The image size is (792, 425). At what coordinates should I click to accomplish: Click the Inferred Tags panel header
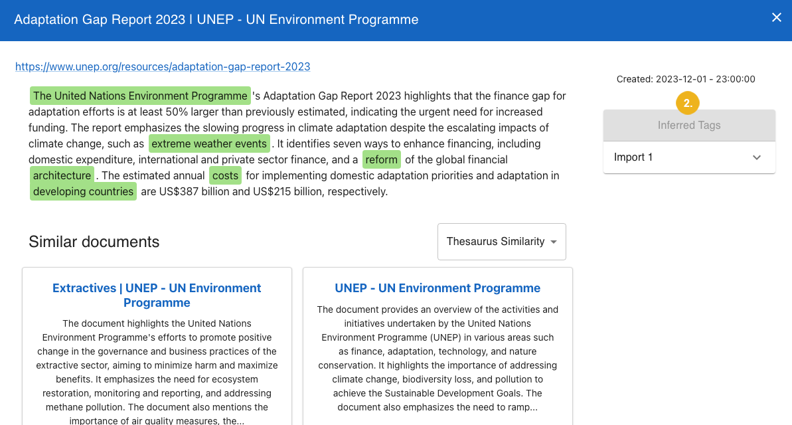(688, 125)
